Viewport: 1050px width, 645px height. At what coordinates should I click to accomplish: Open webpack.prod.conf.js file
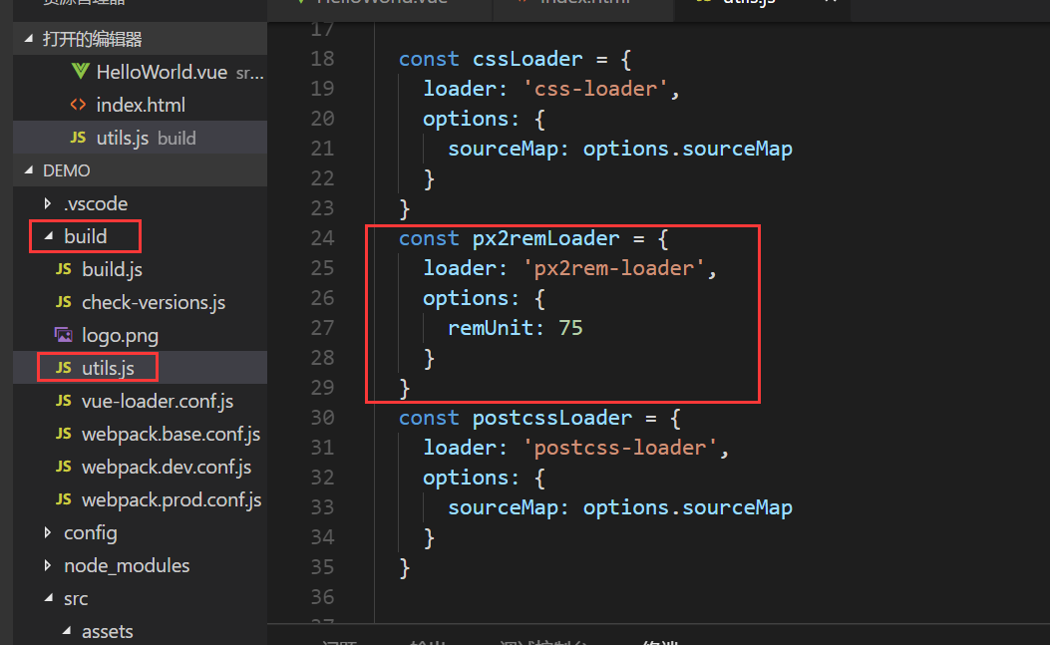click(140, 499)
